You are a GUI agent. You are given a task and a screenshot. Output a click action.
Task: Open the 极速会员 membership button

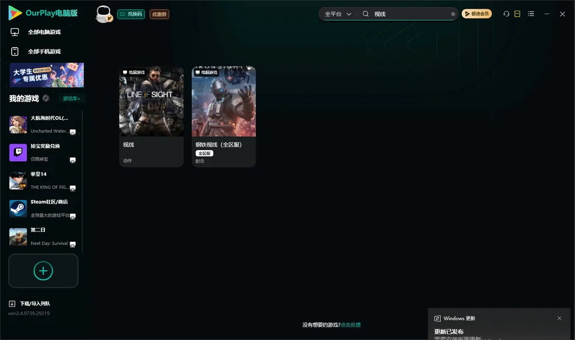(x=477, y=14)
